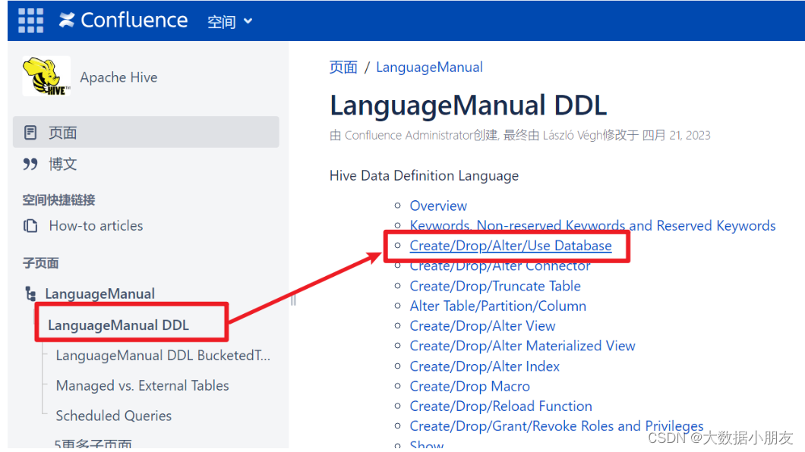
Task: Click the LanguageManual breadcrumb link
Action: (x=429, y=67)
